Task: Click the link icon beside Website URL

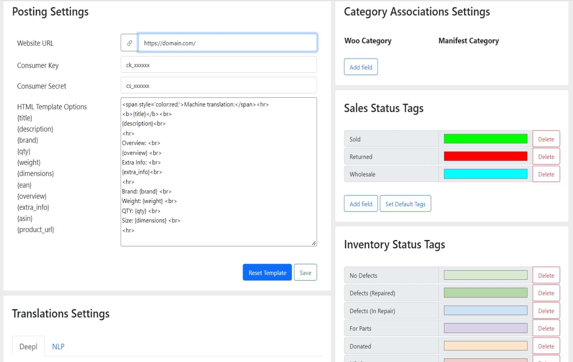Action: coord(129,43)
